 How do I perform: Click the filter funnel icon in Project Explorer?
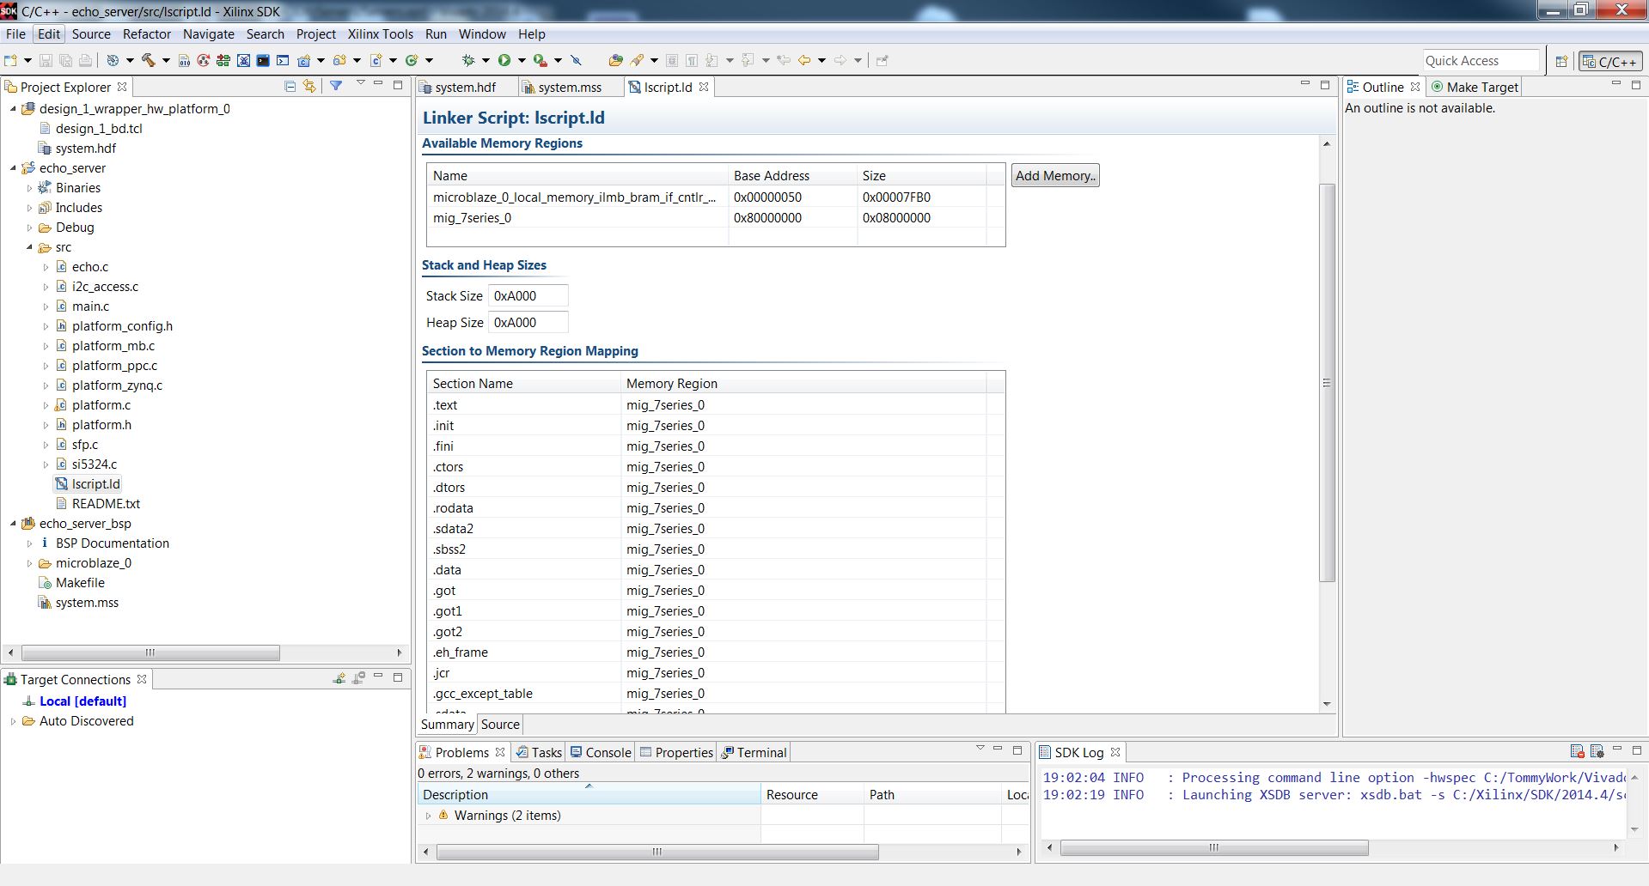(336, 86)
